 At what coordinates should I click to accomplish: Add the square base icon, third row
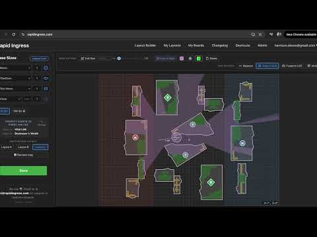(x=46, y=88)
